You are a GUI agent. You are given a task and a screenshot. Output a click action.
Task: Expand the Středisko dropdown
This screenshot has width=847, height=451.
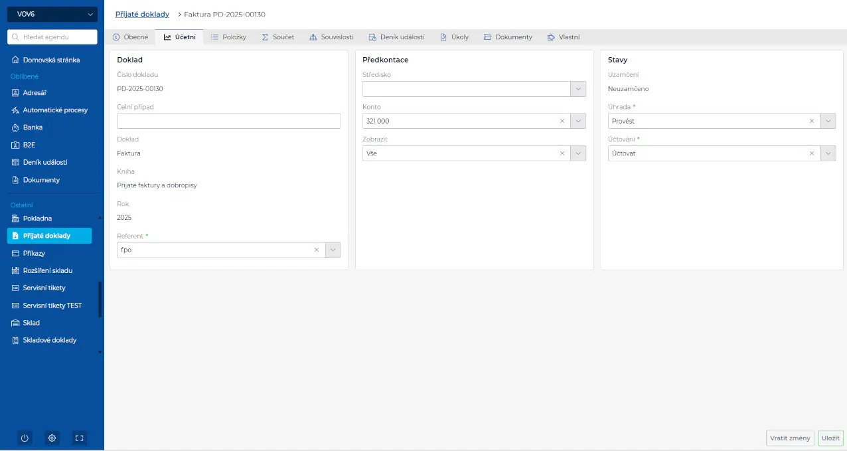(x=578, y=89)
